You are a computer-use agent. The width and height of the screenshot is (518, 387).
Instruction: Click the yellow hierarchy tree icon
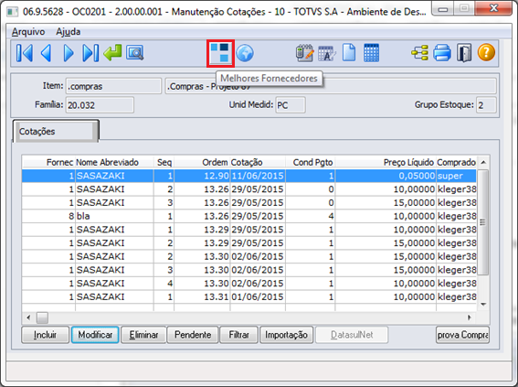pos(420,53)
